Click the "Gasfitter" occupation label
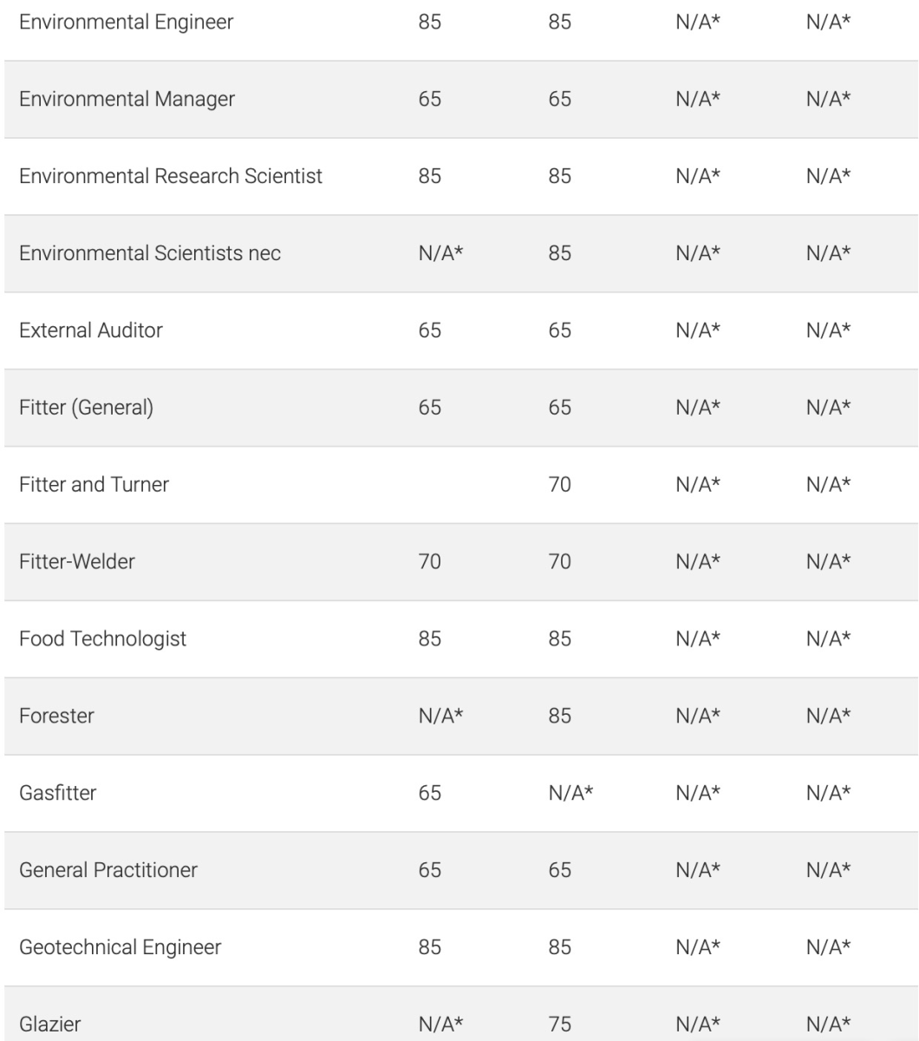This screenshot has height=1041, width=919. (57, 793)
